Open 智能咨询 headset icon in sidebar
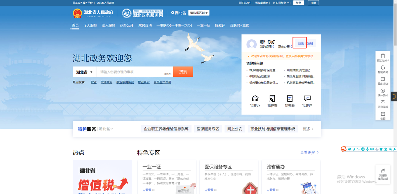397x194 pixels. coord(383,68)
